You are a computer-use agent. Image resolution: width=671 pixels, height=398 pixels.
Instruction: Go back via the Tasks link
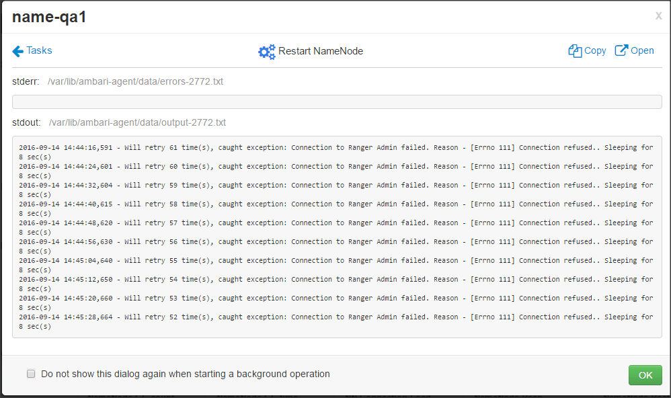pyautogui.click(x=39, y=50)
